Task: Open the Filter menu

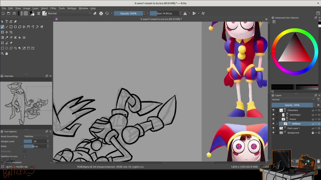Action: coord(53,8)
